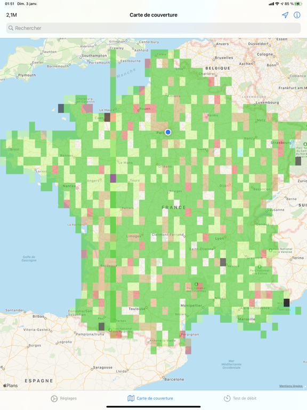Click the Strasbourg city label
Image resolution: width=307 pixels, height=410 pixels.
(x=281, y=143)
